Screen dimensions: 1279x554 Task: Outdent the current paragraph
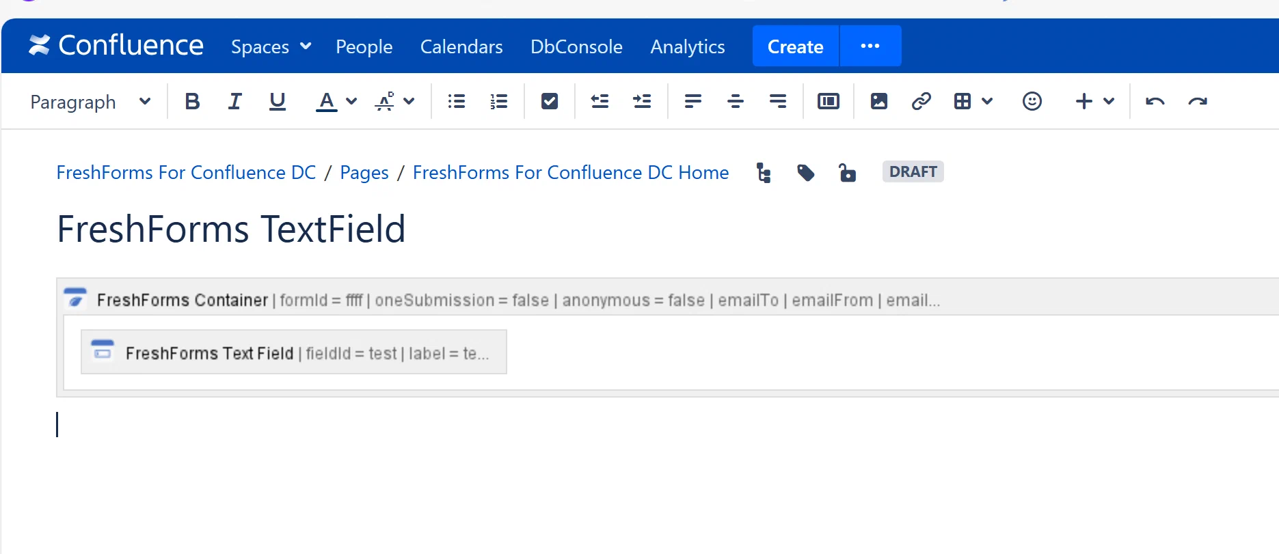[600, 102]
